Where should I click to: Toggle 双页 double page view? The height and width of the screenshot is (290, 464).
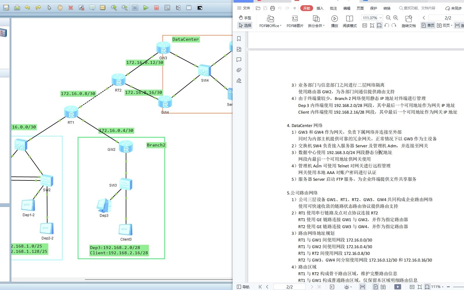click(x=445, y=25)
